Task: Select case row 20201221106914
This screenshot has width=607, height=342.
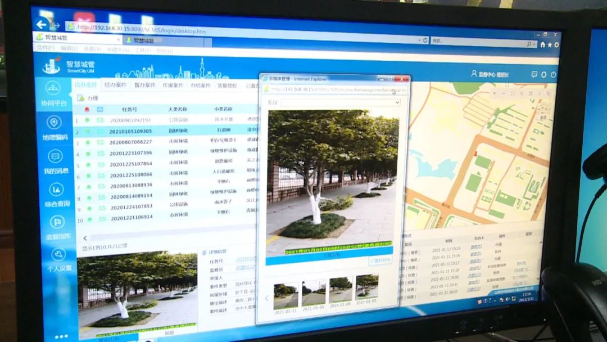Action: [x=167, y=217]
